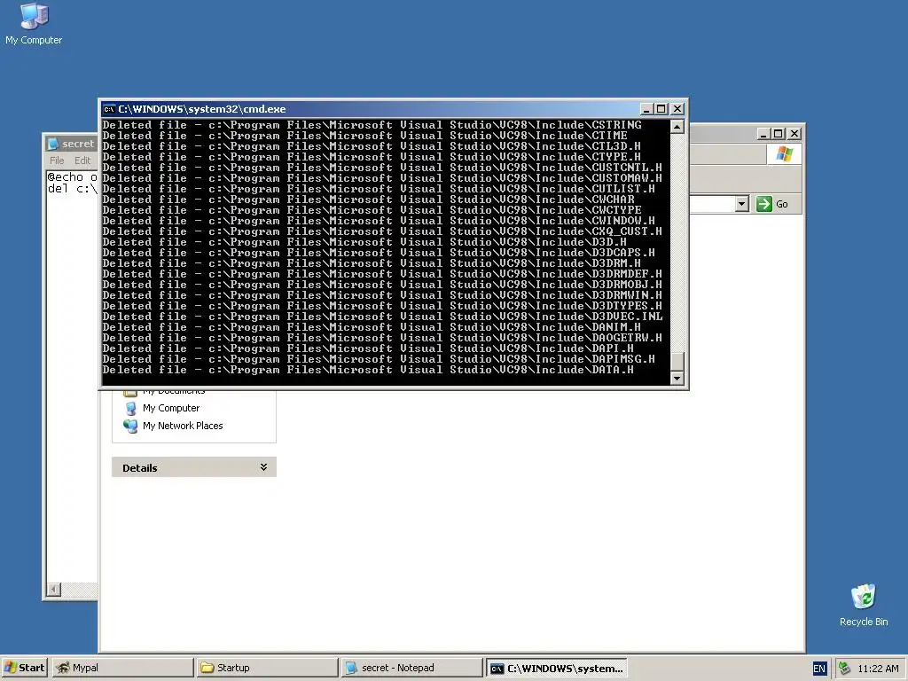908x681 pixels.
Task: Maximize the Explorer window behind cmd
Action: point(779,134)
